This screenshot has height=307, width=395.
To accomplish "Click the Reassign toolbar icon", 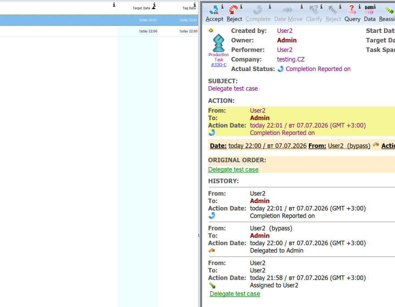I will tap(389, 10).
